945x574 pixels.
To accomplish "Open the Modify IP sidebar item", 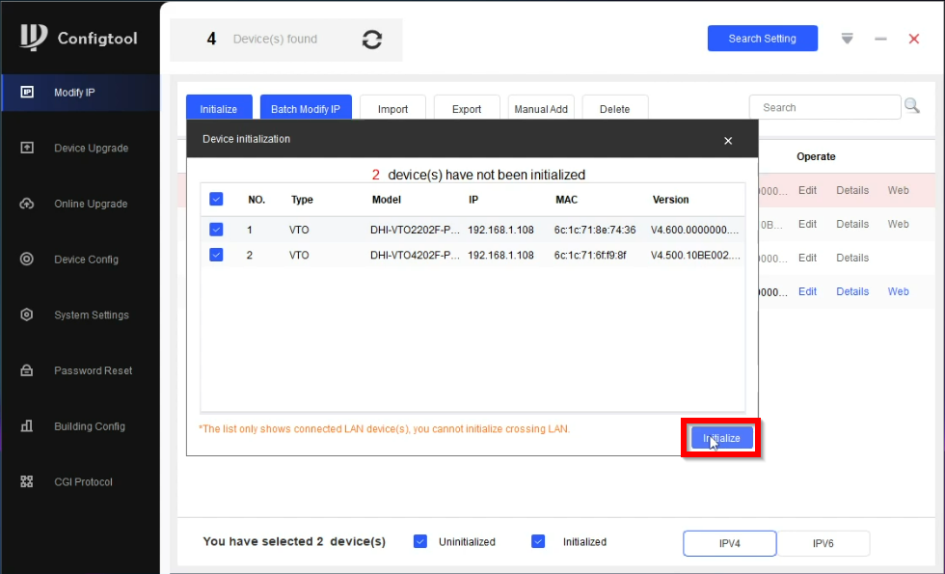I will tap(74, 93).
